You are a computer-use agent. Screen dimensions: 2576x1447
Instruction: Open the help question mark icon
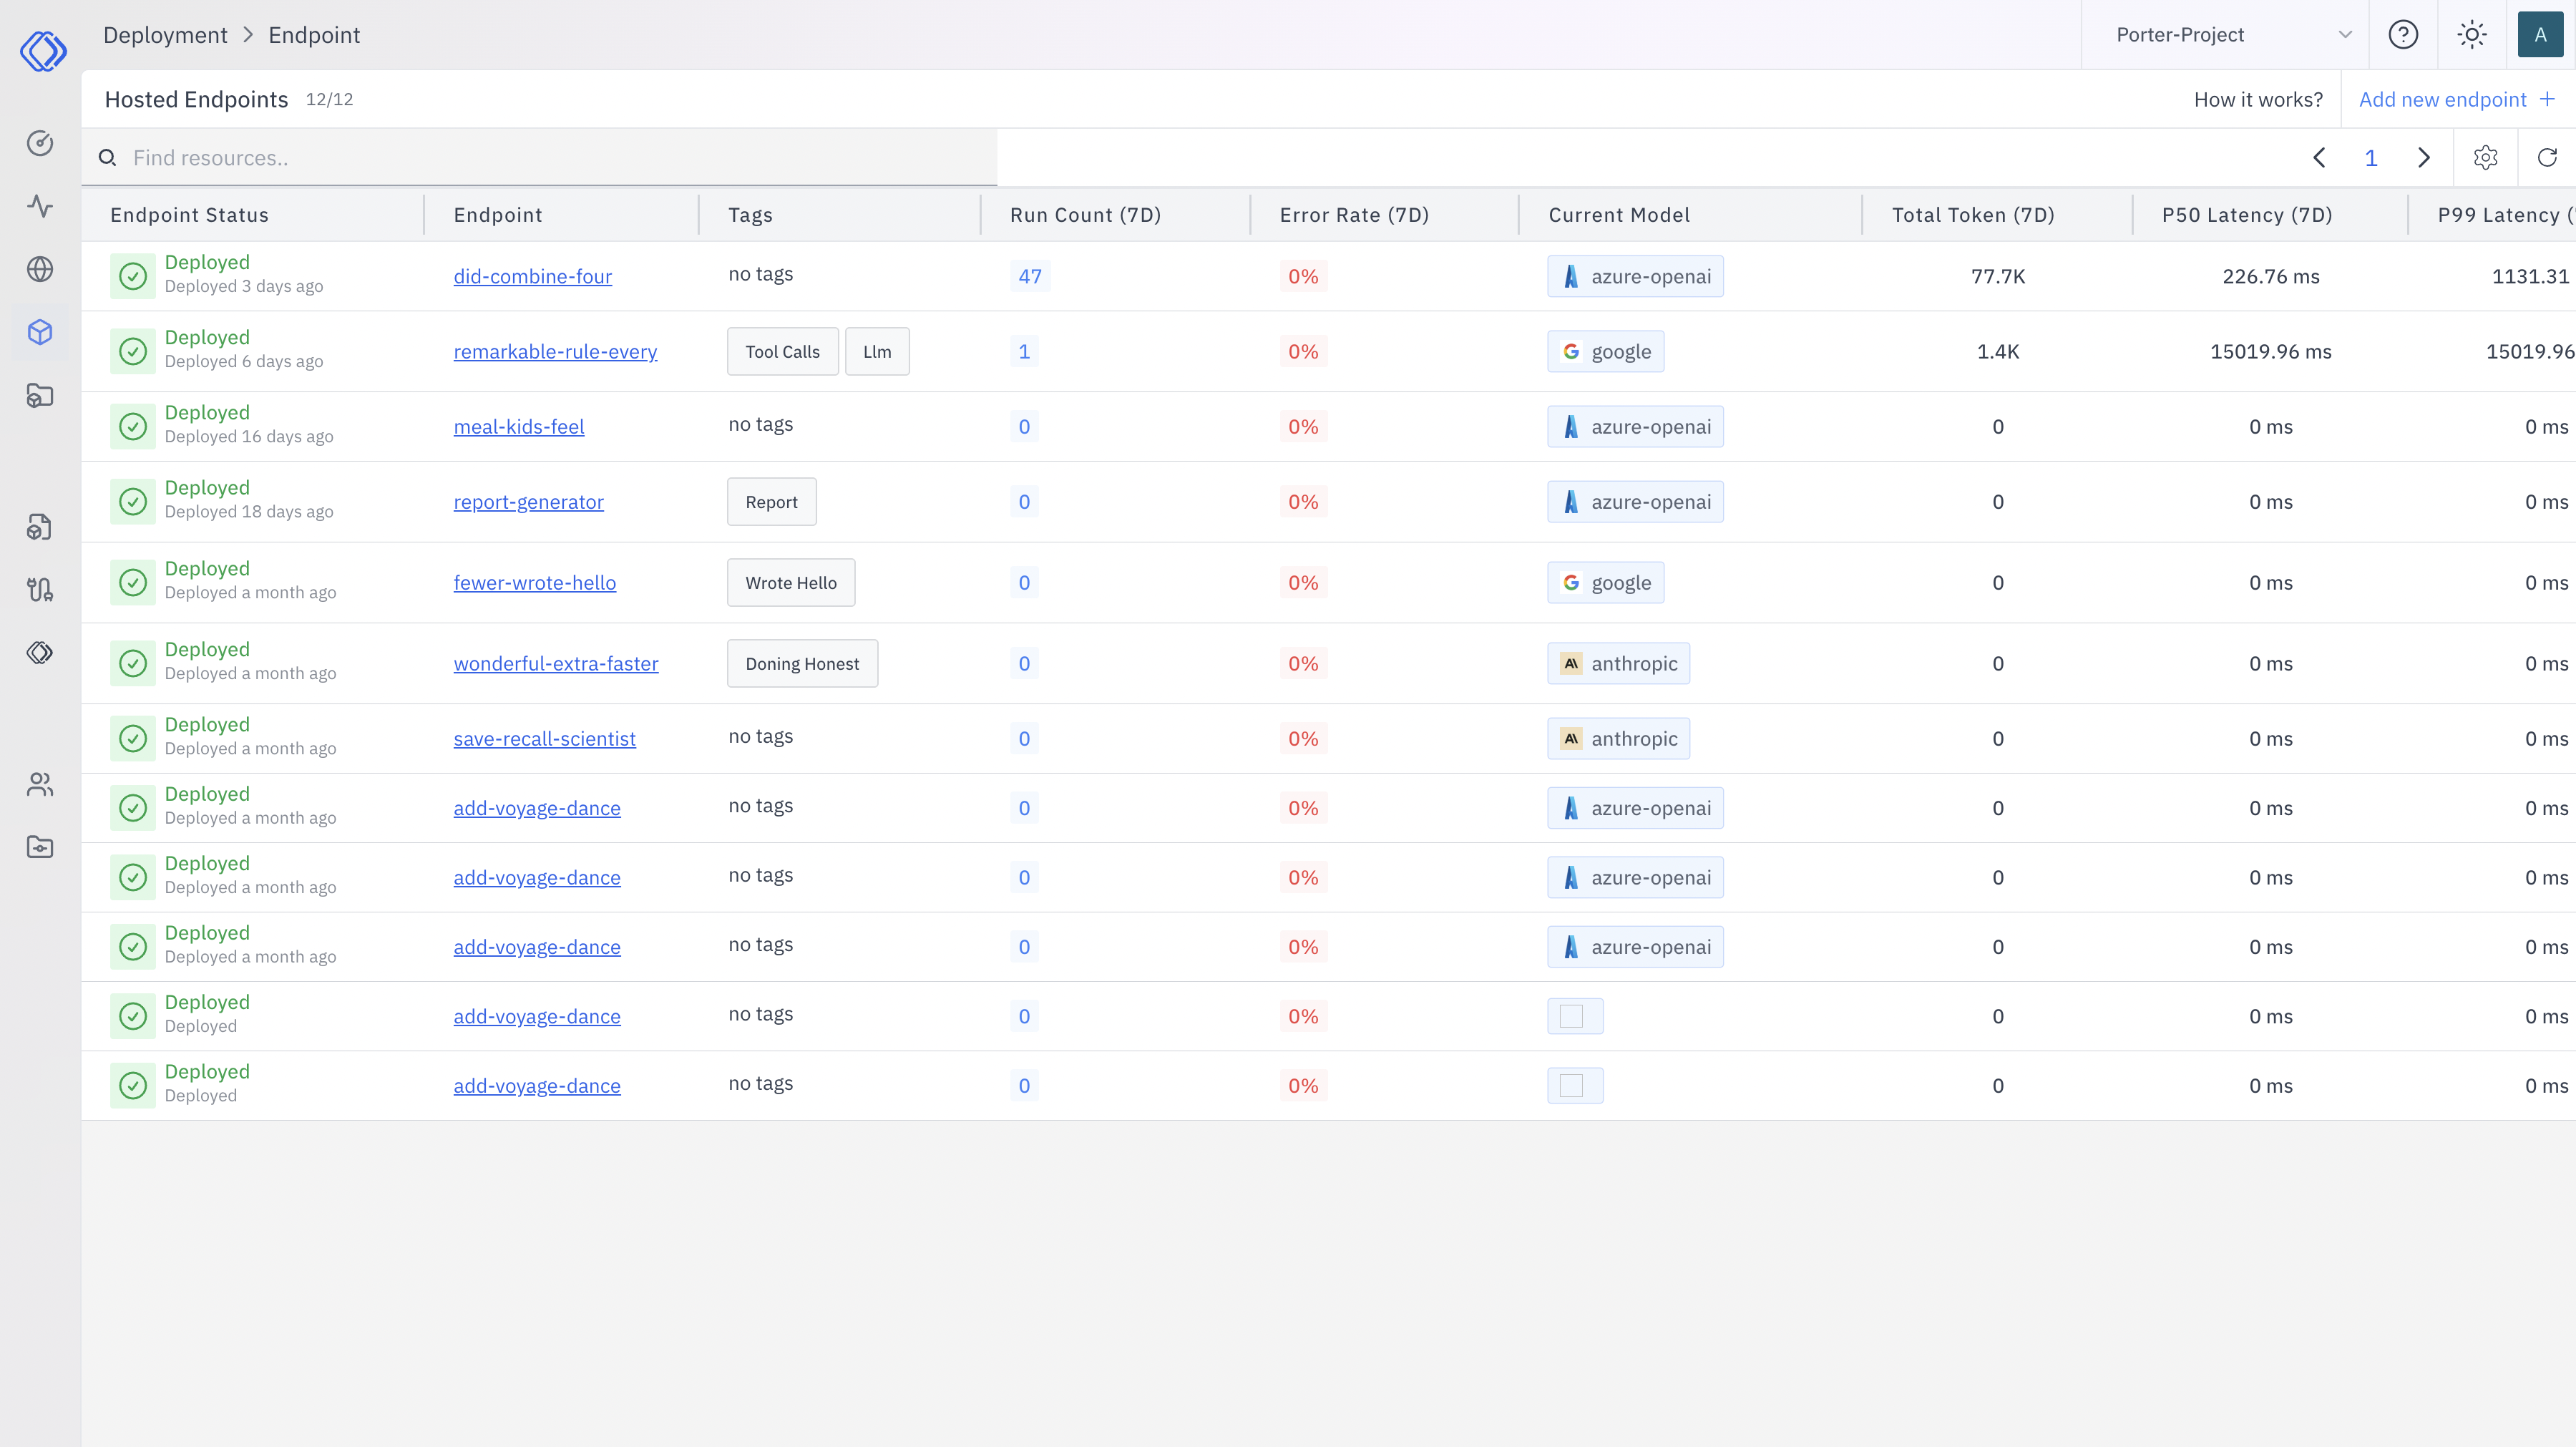(x=2403, y=34)
